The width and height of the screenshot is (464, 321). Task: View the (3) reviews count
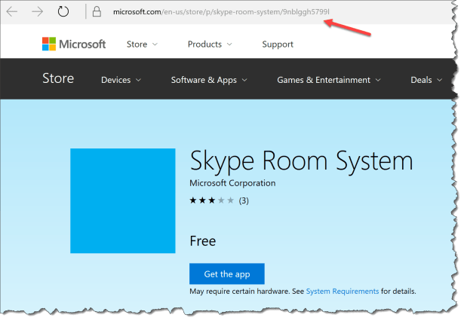point(244,200)
